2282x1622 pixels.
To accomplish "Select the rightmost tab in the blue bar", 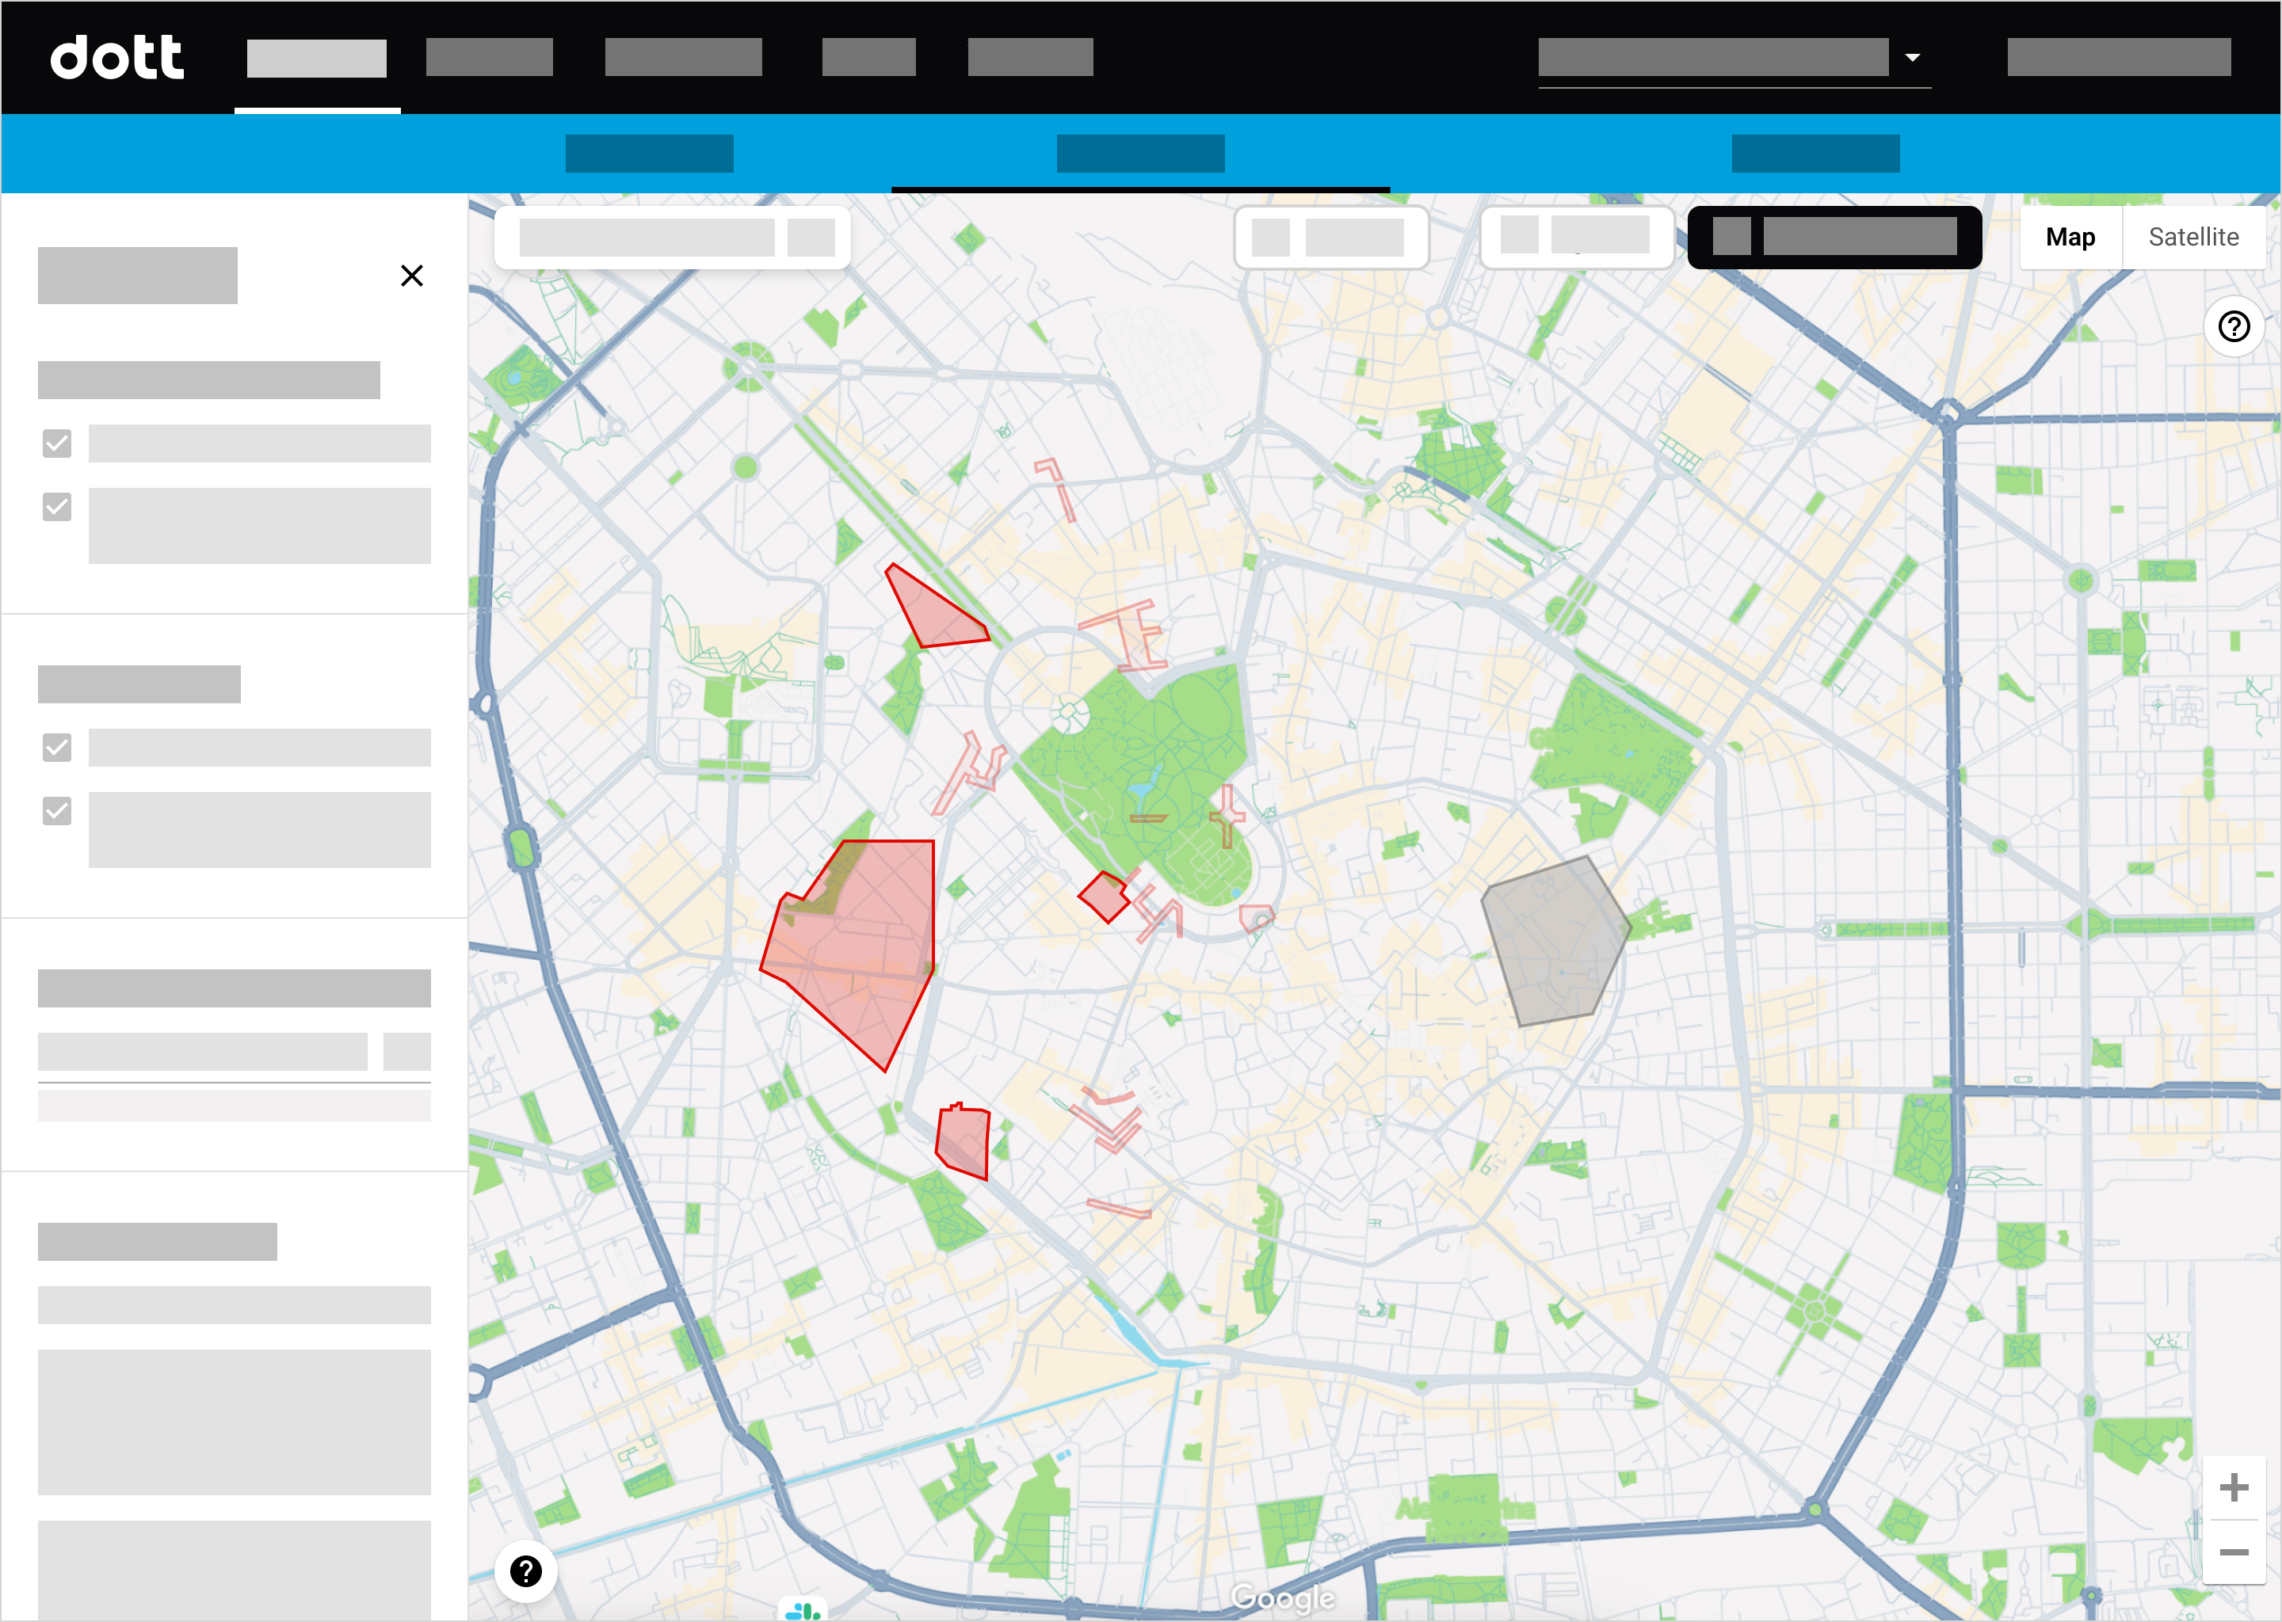I will [1815, 152].
